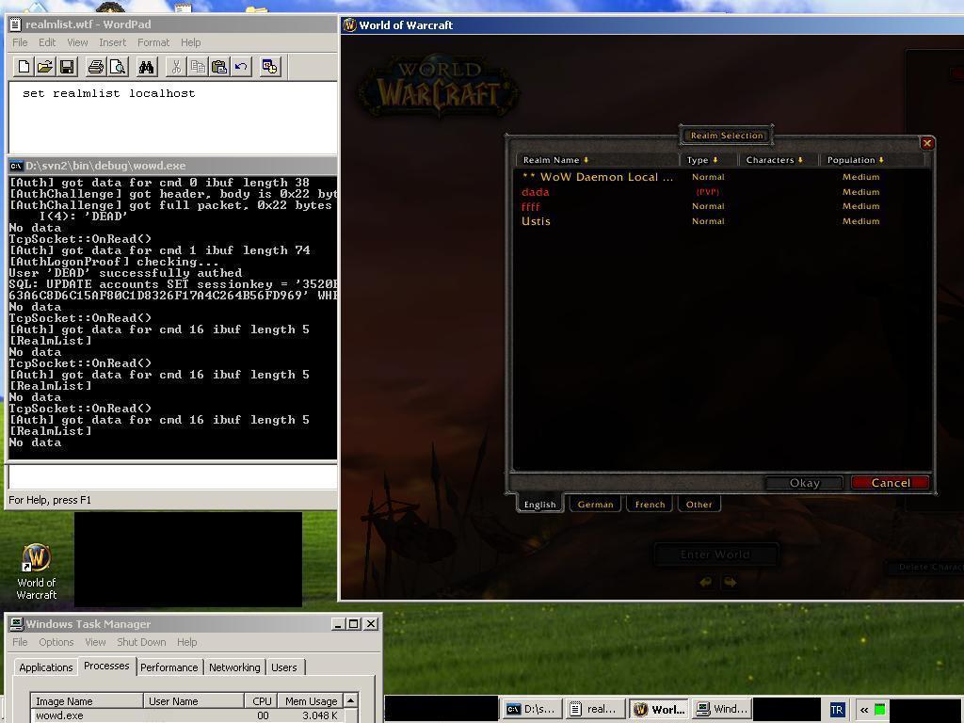Click WordPad New document icon

tap(24, 67)
